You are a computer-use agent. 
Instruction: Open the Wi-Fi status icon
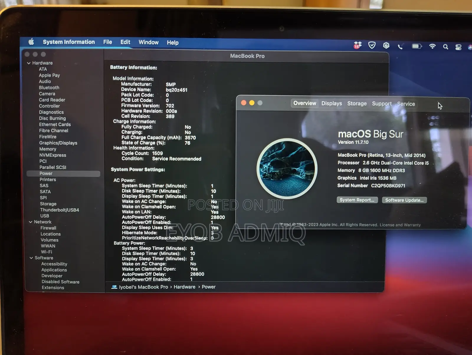[432, 46]
